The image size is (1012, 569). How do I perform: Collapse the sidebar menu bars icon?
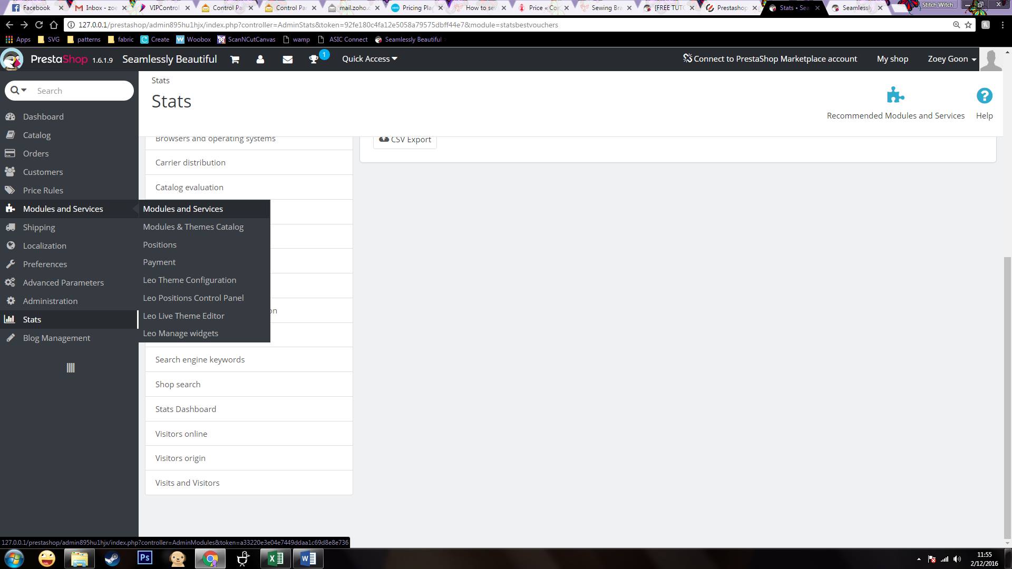click(x=71, y=368)
